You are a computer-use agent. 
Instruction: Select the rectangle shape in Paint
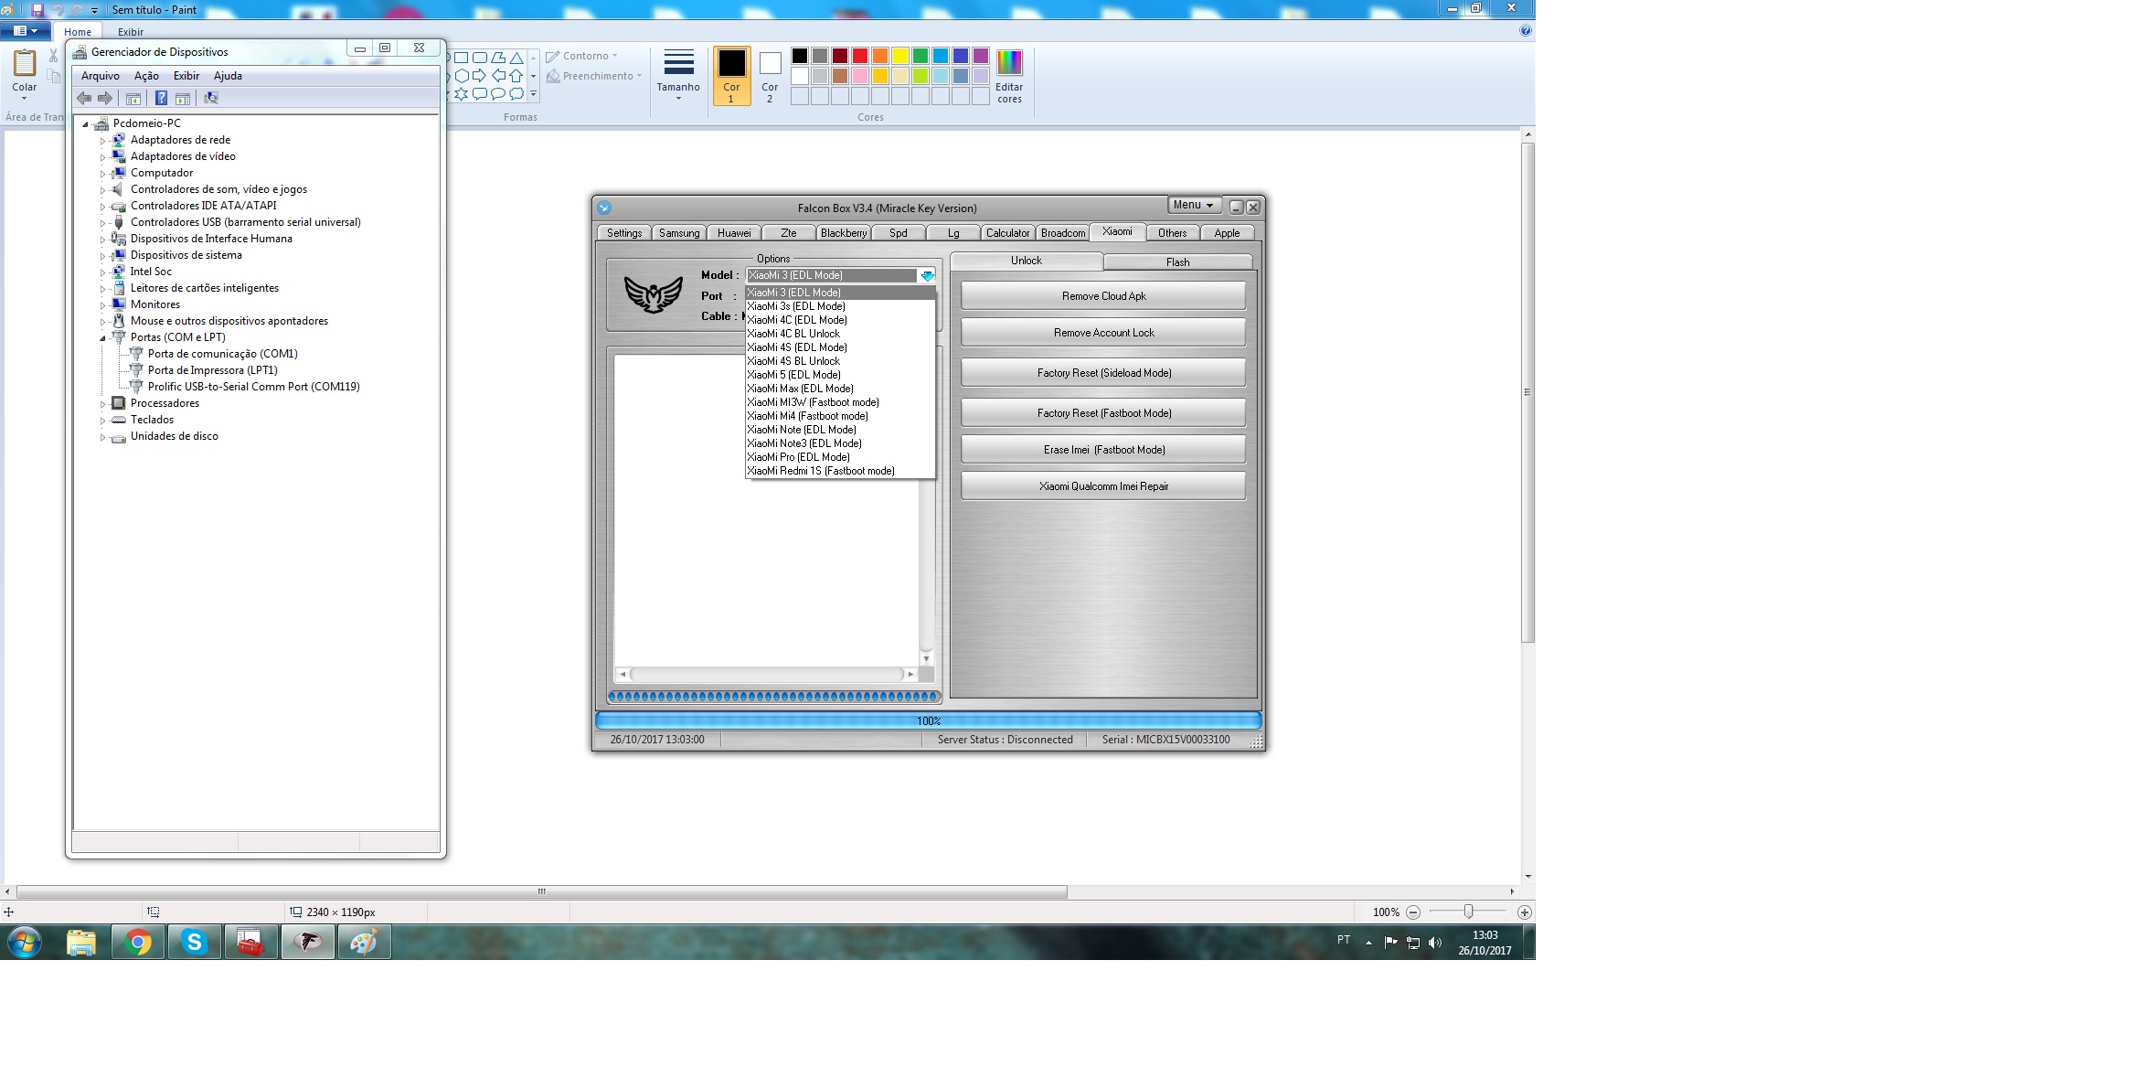[x=461, y=58]
